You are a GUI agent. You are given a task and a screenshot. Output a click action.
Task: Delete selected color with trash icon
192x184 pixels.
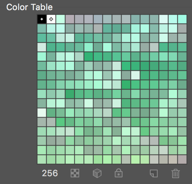click(x=176, y=173)
